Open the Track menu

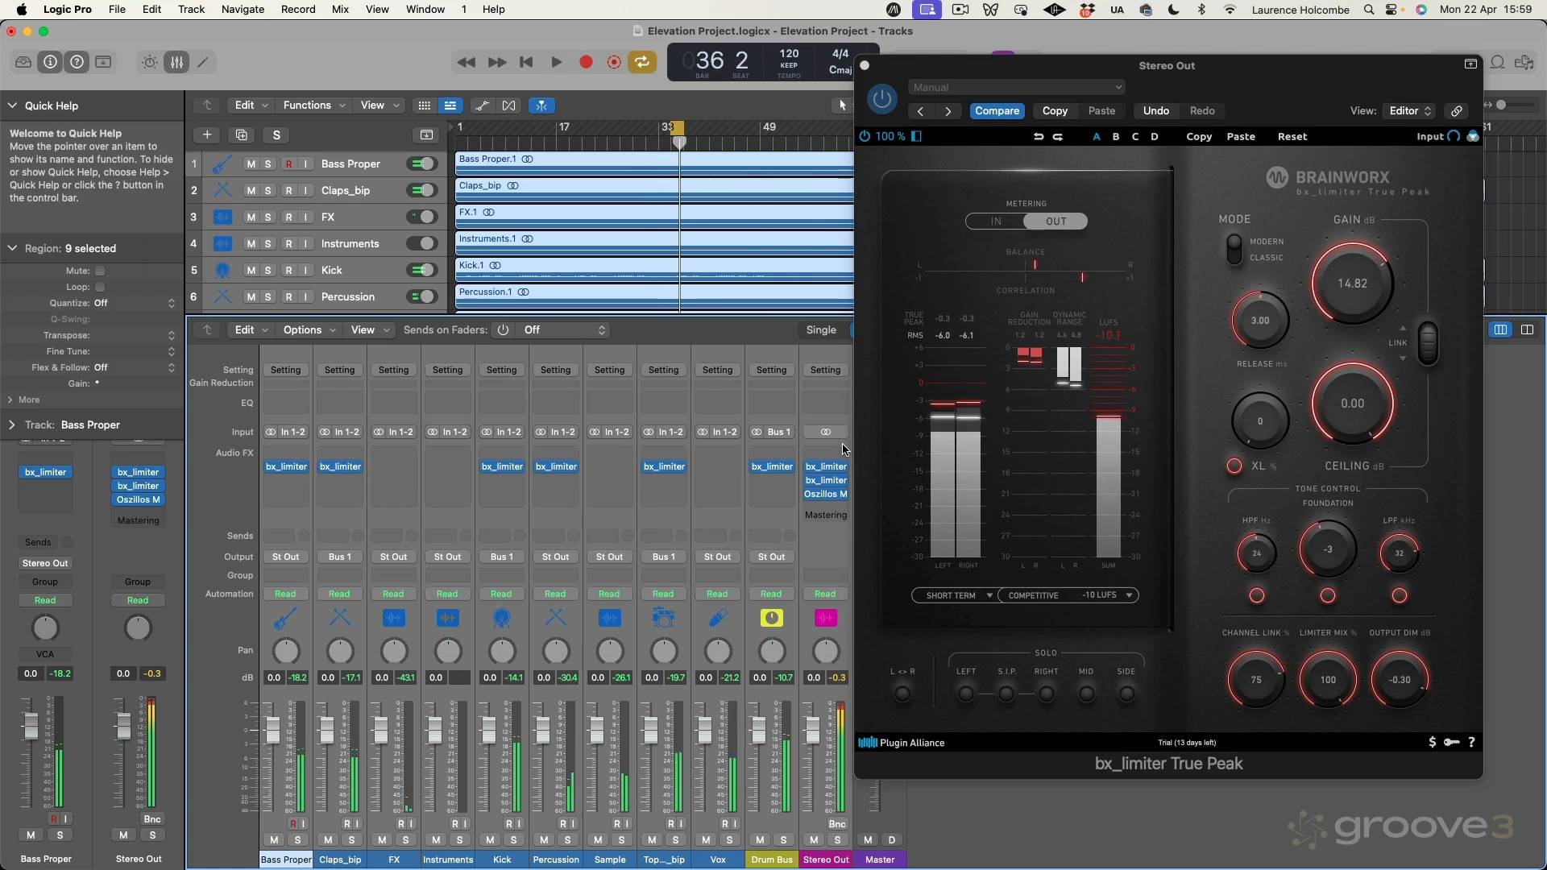[x=190, y=9]
